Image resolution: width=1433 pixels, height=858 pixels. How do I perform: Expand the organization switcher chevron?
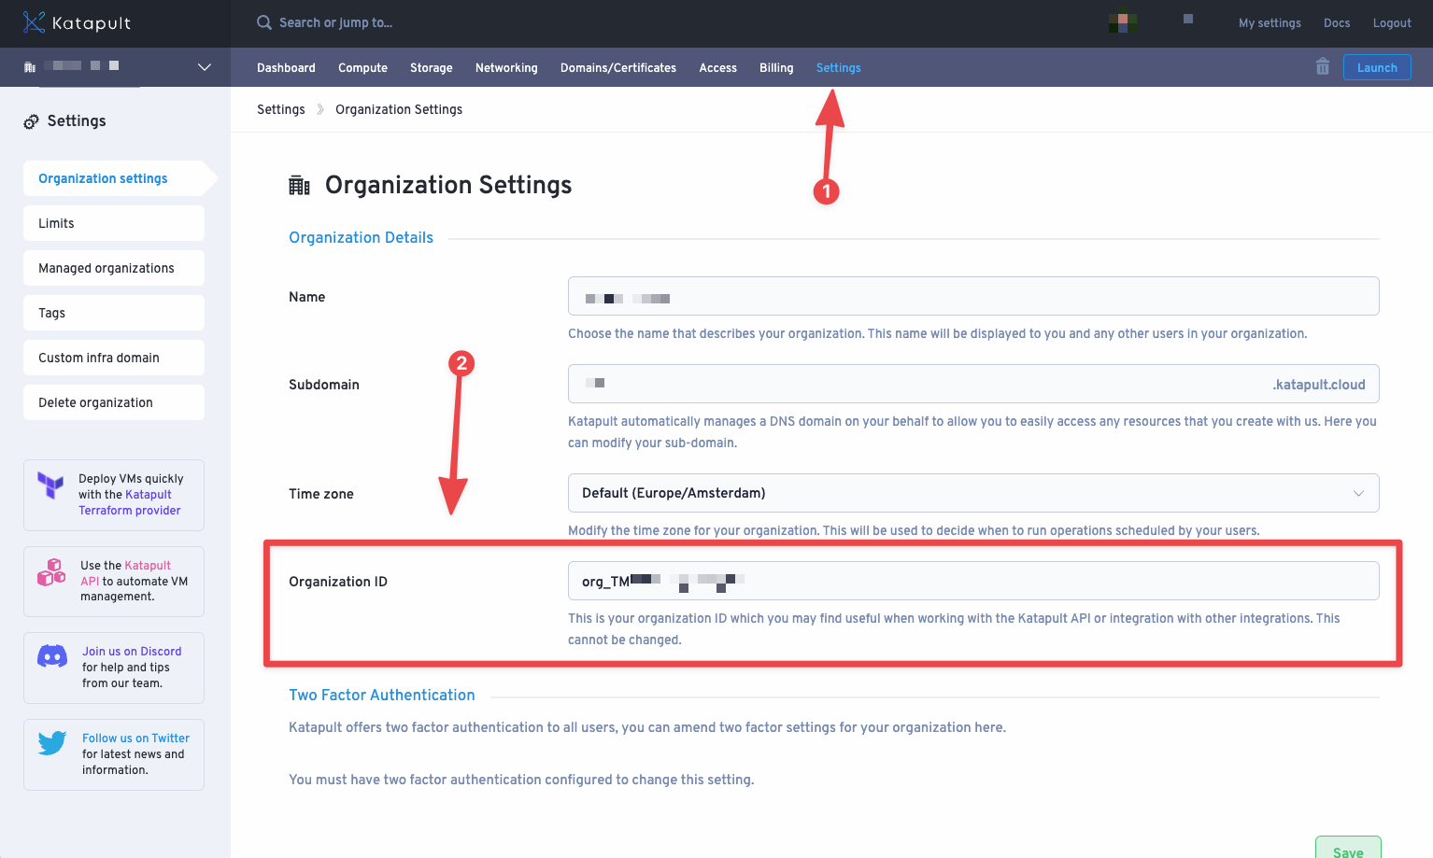tap(205, 67)
